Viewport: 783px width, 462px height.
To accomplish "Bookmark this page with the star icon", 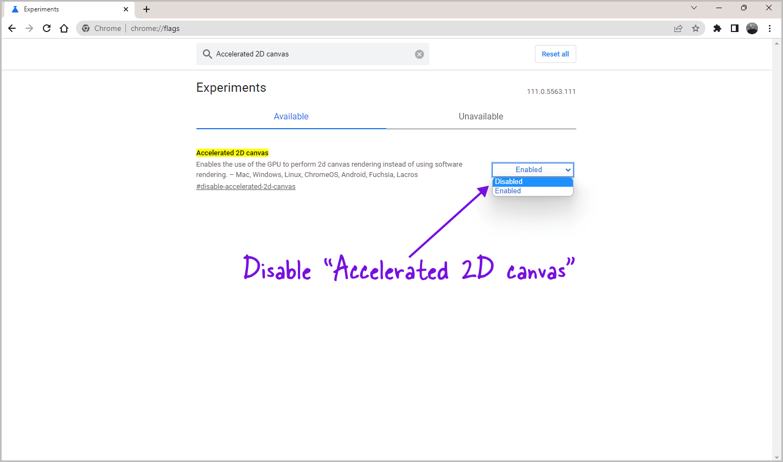I will [696, 28].
